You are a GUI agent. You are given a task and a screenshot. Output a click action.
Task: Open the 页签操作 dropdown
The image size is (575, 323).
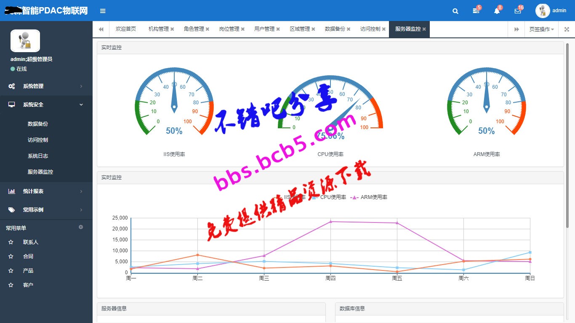pos(541,29)
